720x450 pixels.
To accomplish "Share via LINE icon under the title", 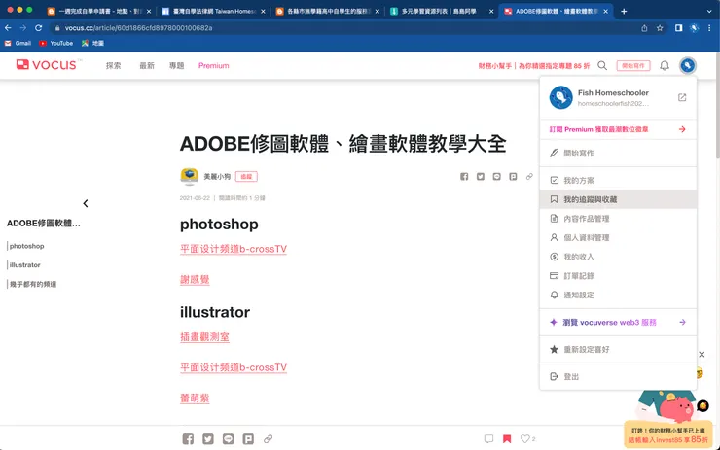I will pyautogui.click(x=496, y=177).
